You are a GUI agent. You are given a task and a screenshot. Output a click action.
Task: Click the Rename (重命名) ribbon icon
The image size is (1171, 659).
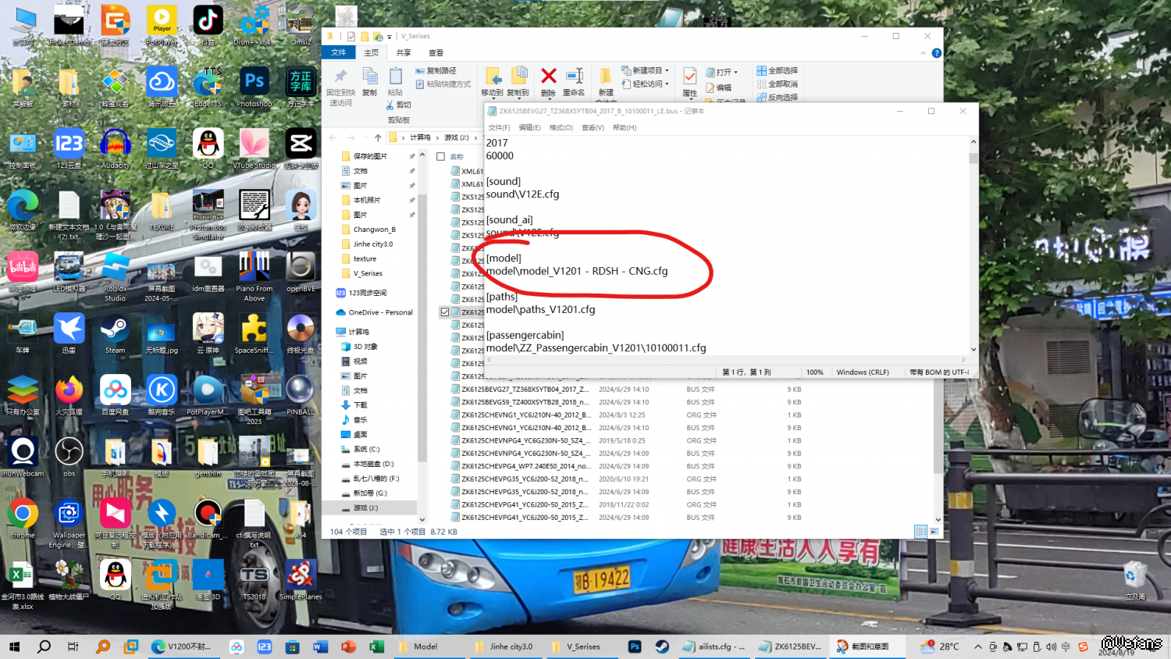tap(574, 77)
